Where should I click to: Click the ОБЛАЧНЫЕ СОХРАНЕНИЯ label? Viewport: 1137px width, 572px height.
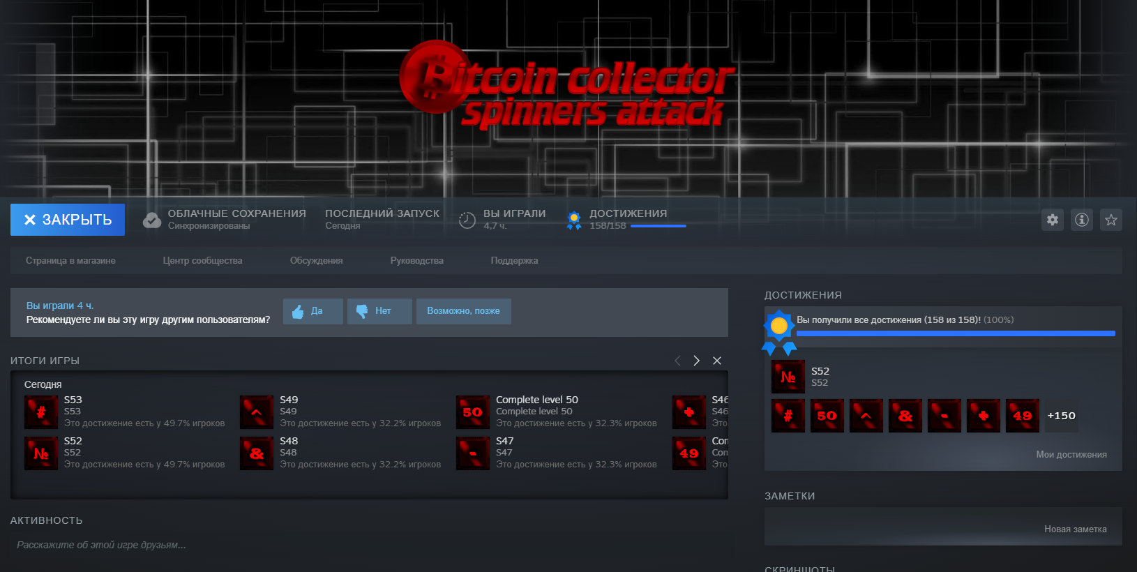click(236, 213)
